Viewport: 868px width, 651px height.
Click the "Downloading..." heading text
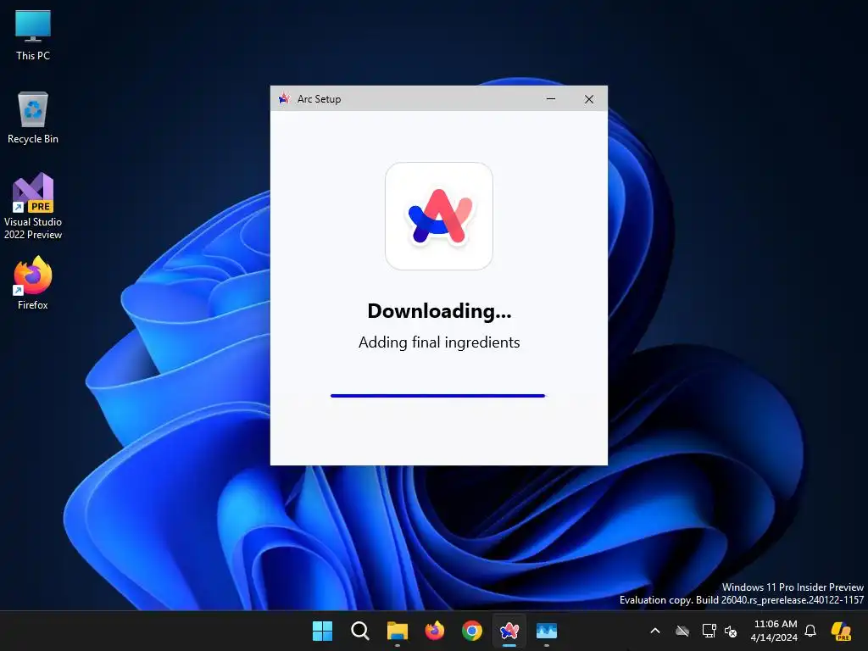click(439, 311)
